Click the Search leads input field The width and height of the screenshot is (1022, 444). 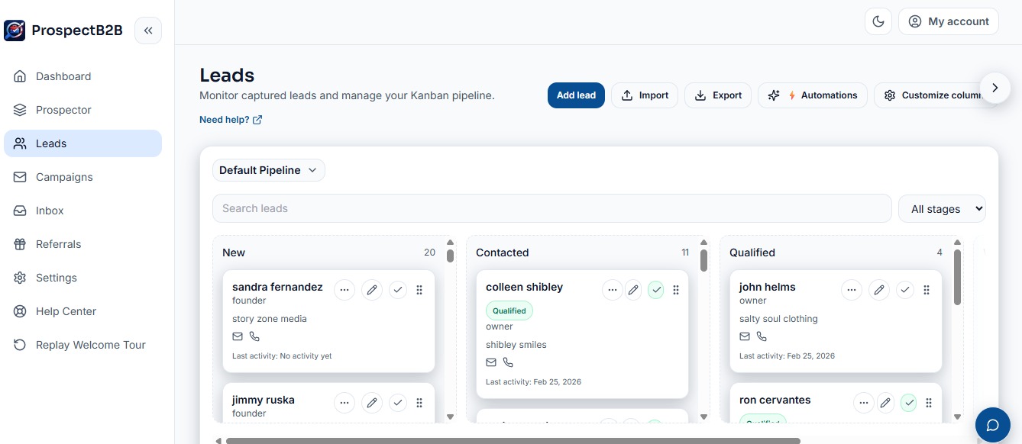pos(551,208)
